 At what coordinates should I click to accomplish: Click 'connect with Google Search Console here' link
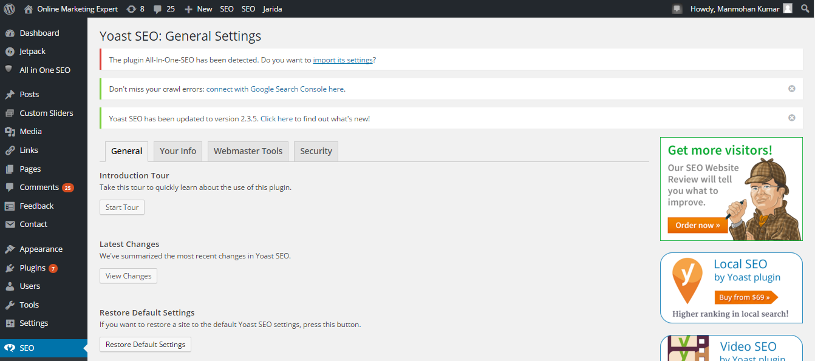275,89
